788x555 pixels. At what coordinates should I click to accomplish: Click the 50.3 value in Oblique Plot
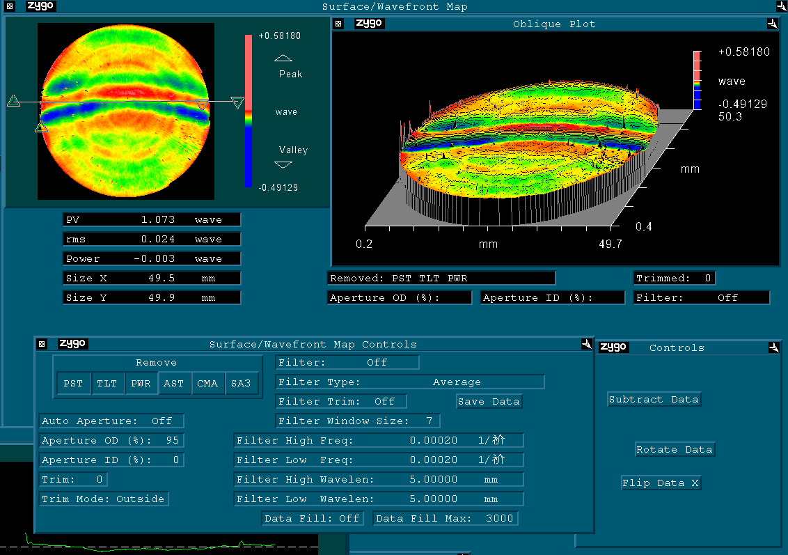(x=730, y=116)
